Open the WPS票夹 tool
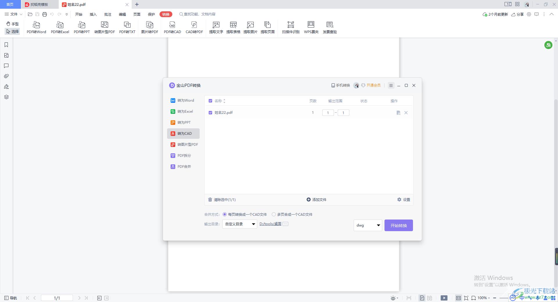The height and width of the screenshot is (302, 558). (x=311, y=28)
